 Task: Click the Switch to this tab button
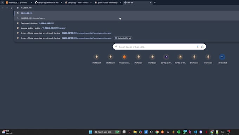tap(123, 38)
